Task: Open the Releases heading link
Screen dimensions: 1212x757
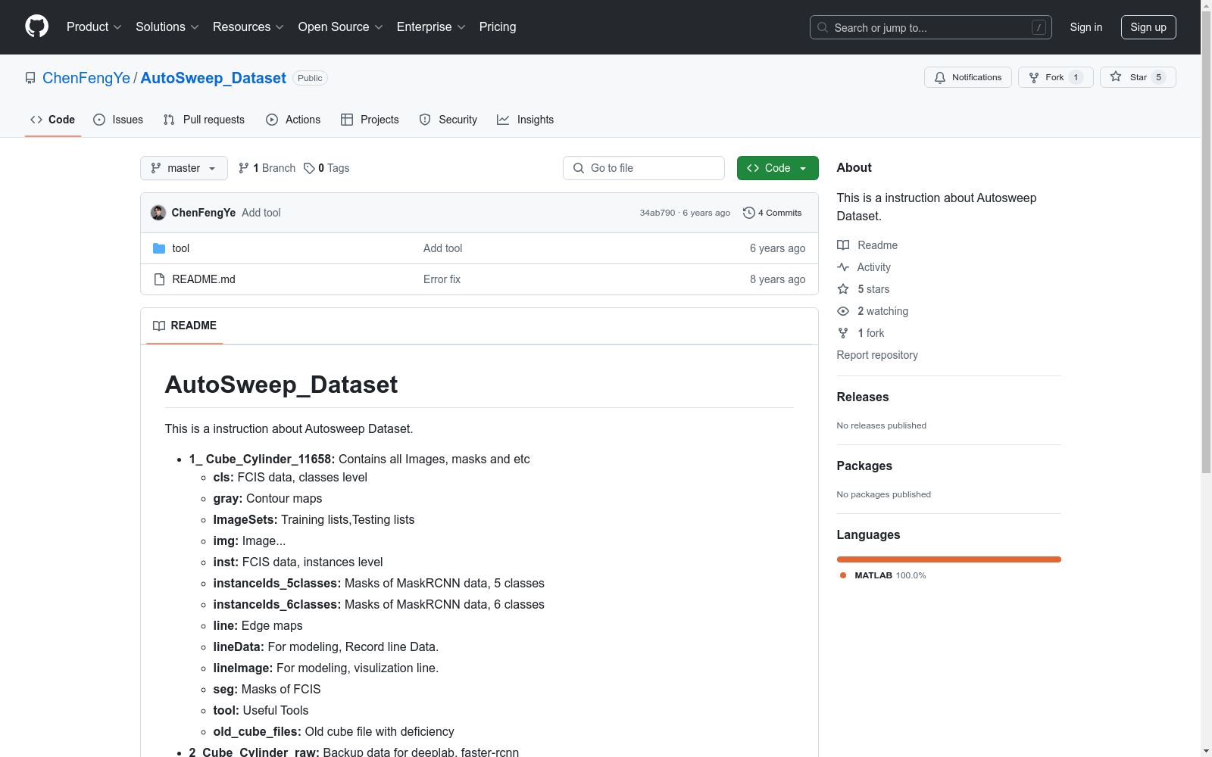Action: click(863, 397)
